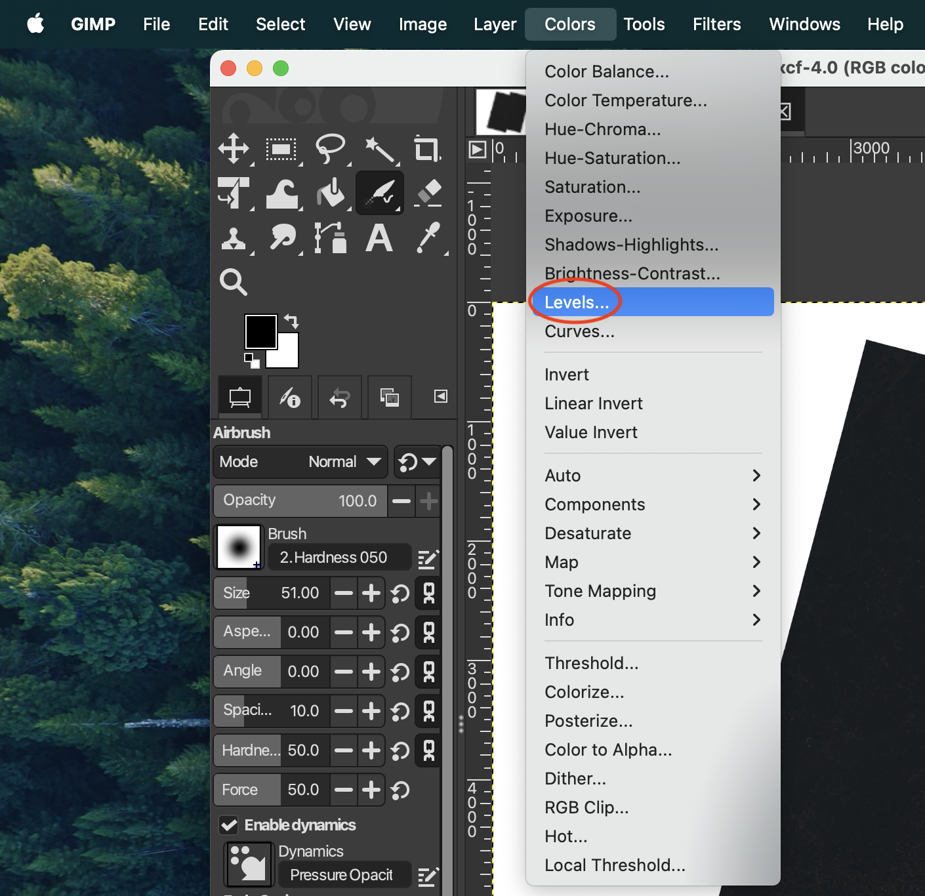This screenshot has height=896, width=925.
Task: Decrease the Opacity value
Action: [401, 501]
